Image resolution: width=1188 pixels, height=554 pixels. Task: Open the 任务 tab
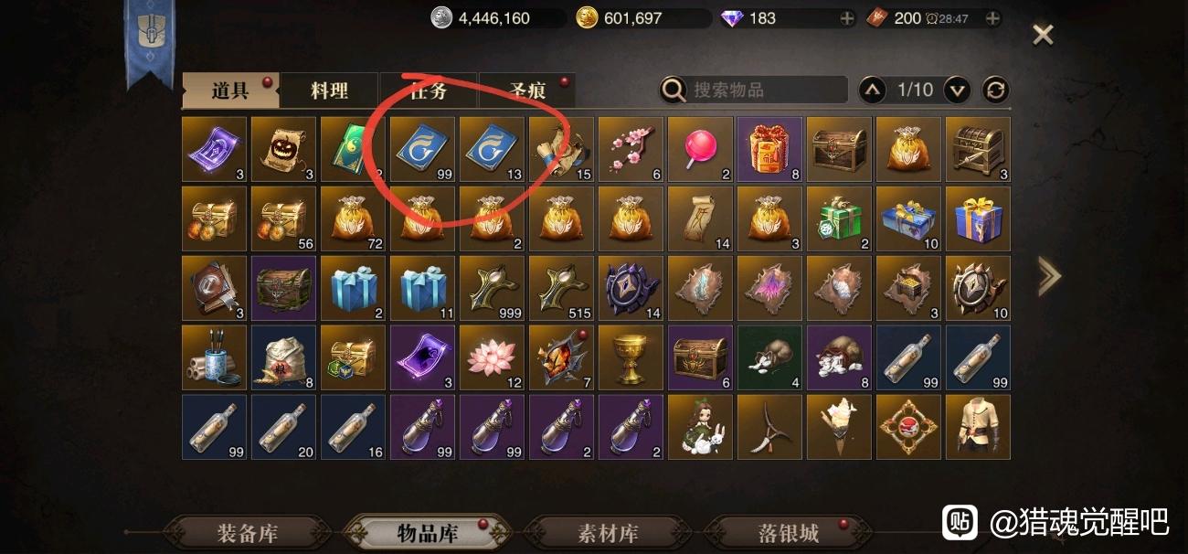(428, 91)
